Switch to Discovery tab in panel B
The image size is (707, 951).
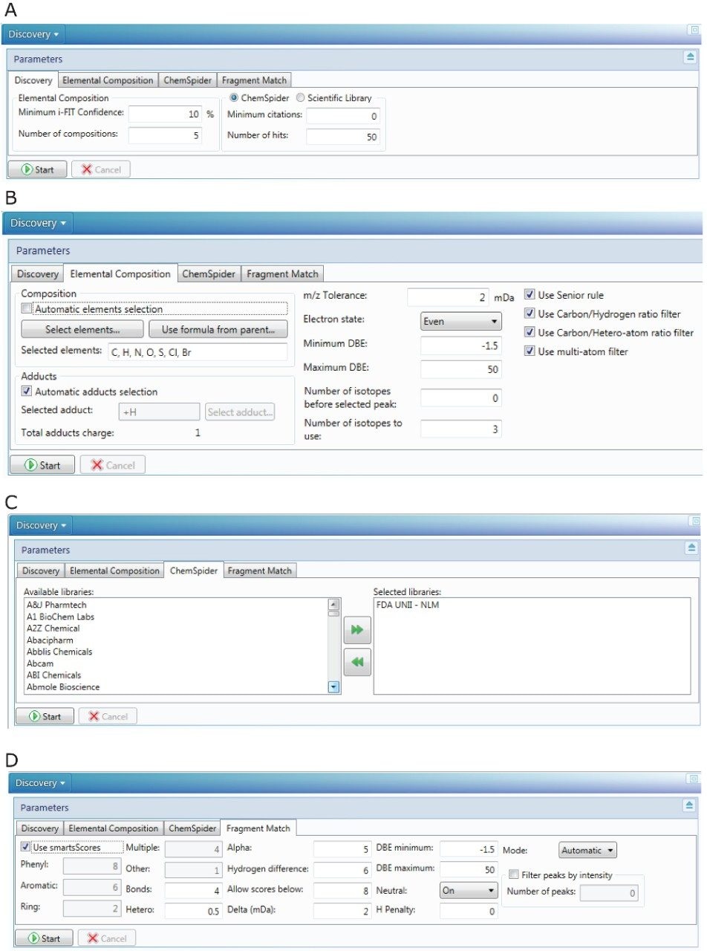point(38,273)
